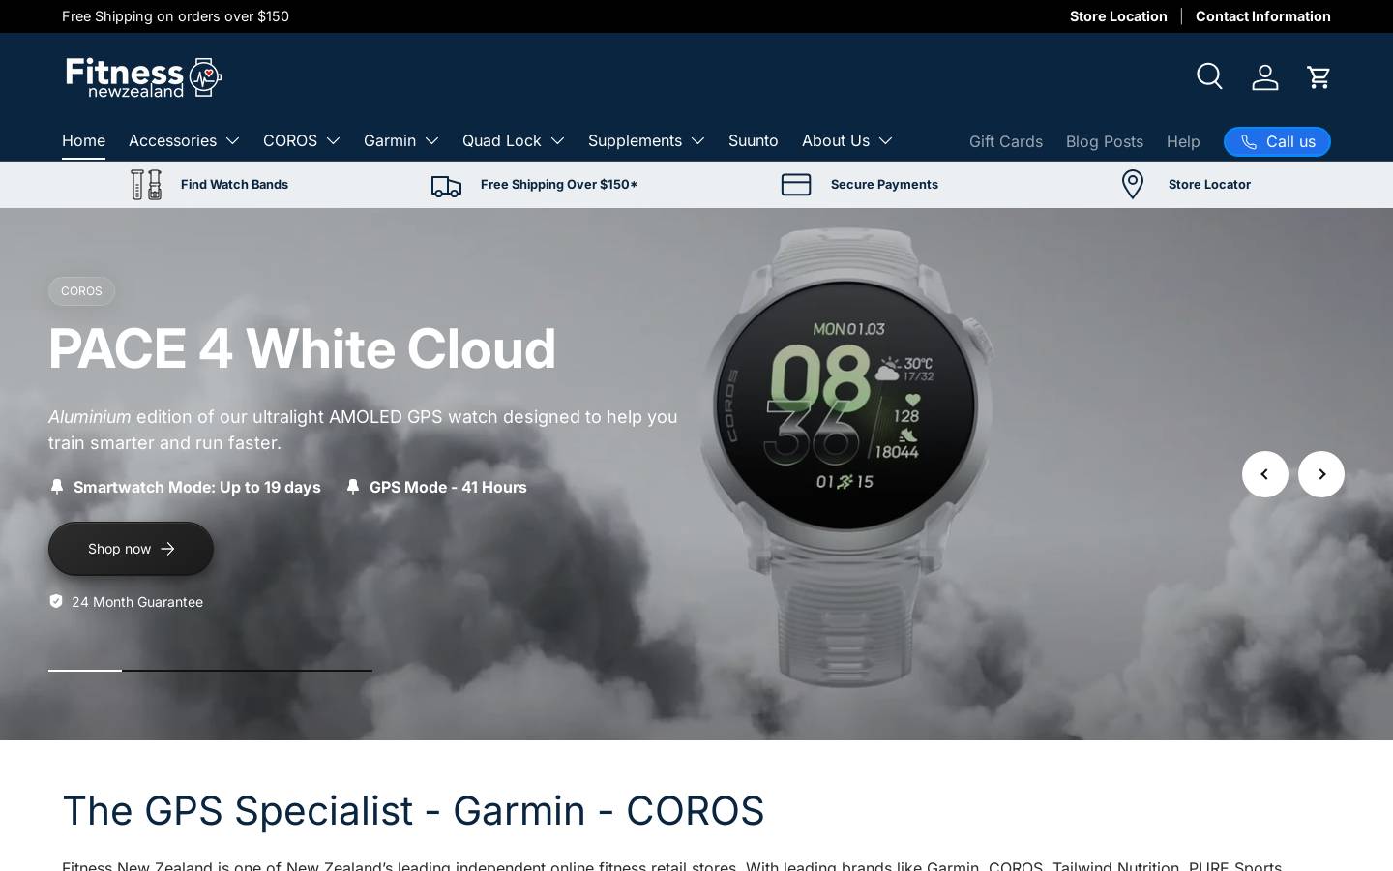Open the About Us menu label
The height and width of the screenshot is (871, 1393).
tap(836, 140)
